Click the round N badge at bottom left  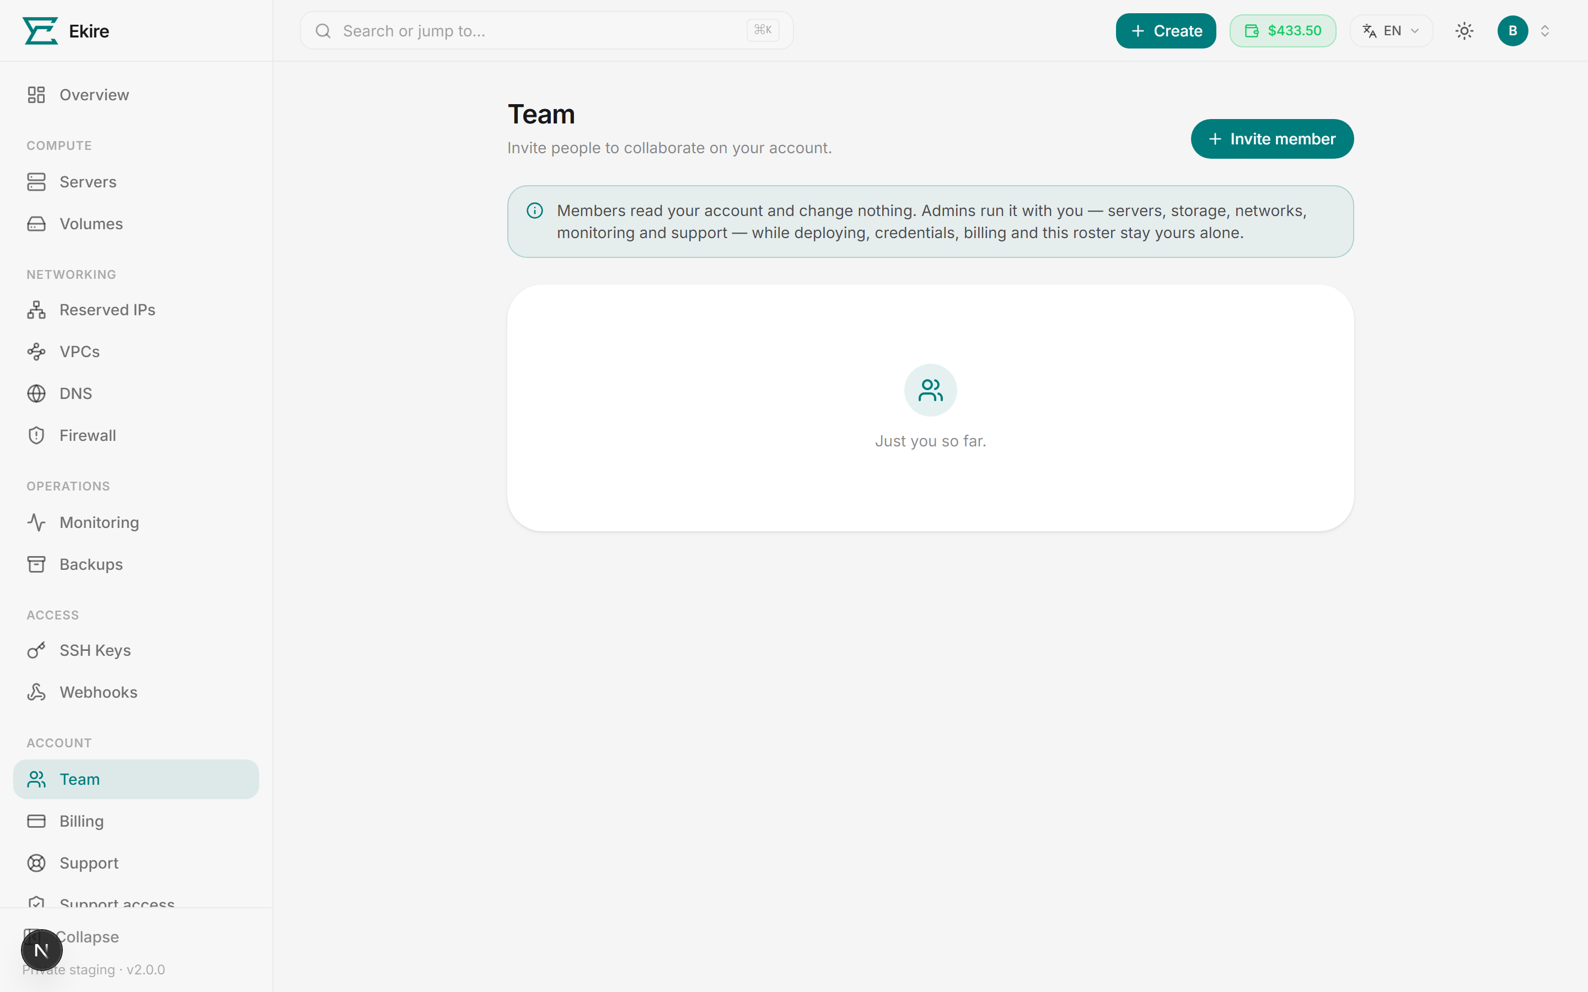pyautogui.click(x=41, y=950)
